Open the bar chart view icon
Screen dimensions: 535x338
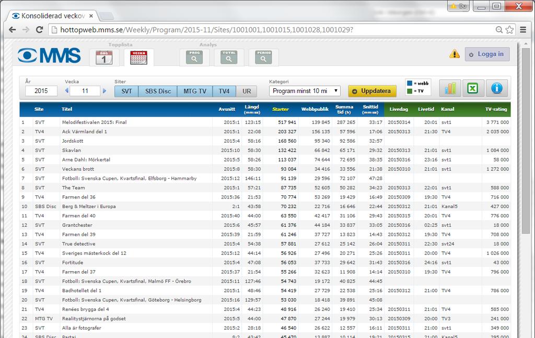pos(450,88)
